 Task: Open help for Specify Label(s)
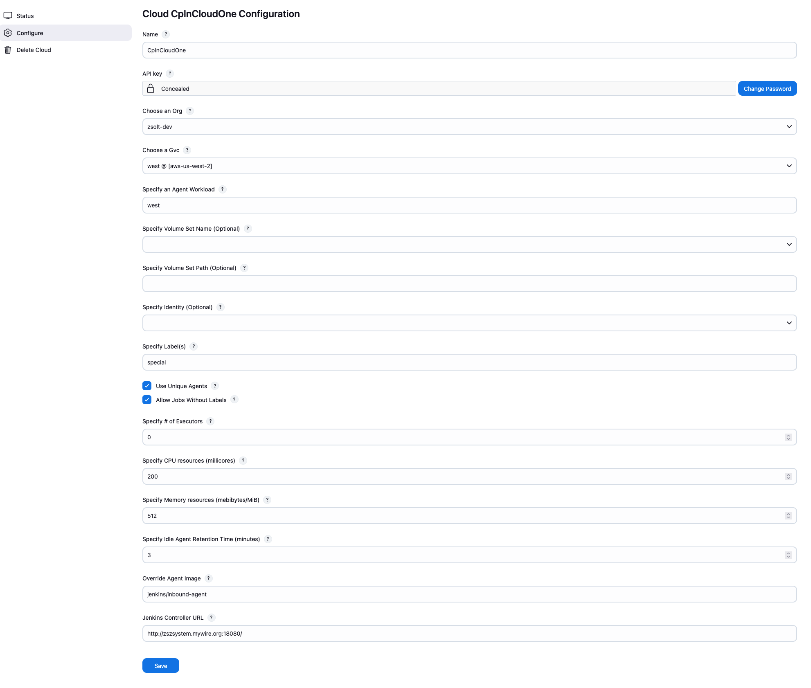tap(194, 346)
